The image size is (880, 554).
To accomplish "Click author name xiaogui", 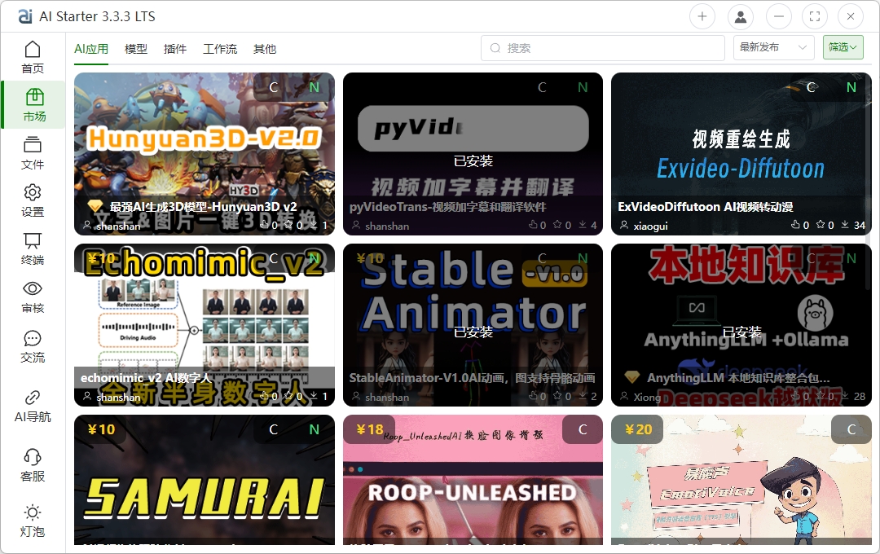I will (x=650, y=226).
